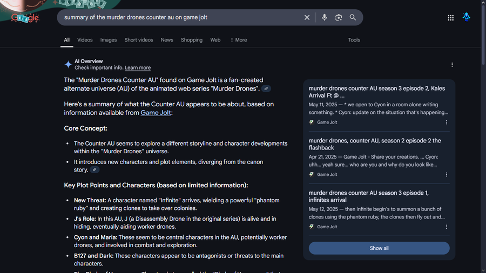This screenshot has width=486, height=273.
Task: Switch to the Short videos tab
Action: 139,40
